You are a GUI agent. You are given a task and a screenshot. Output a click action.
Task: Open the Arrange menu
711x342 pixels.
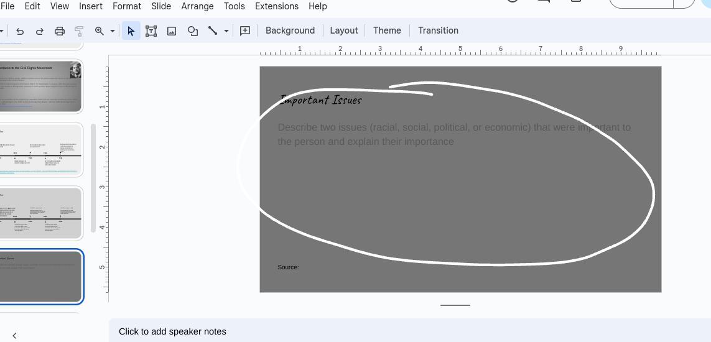coord(197,6)
